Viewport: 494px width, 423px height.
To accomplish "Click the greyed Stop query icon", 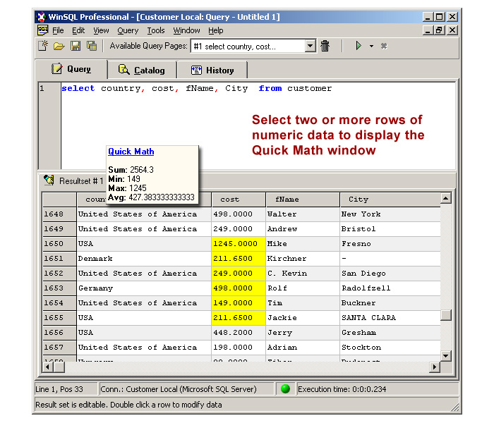I will coord(384,47).
